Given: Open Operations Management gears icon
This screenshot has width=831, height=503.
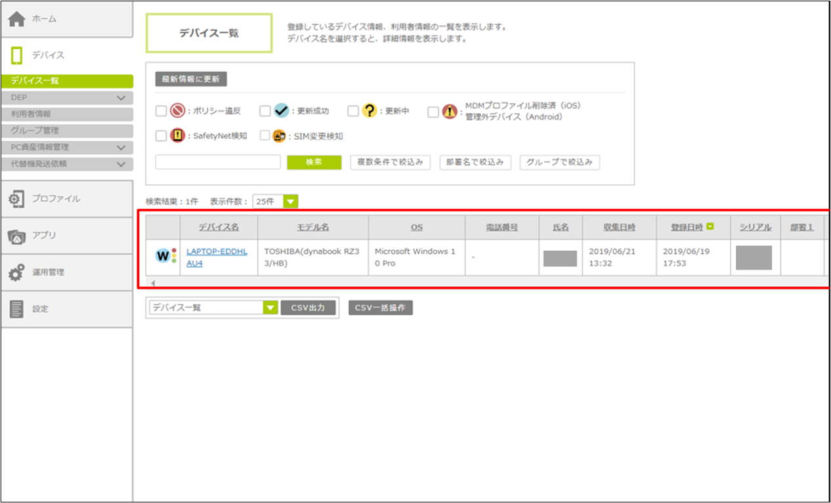Looking at the screenshot, I should pyautogui.click(x=17, y=273).
